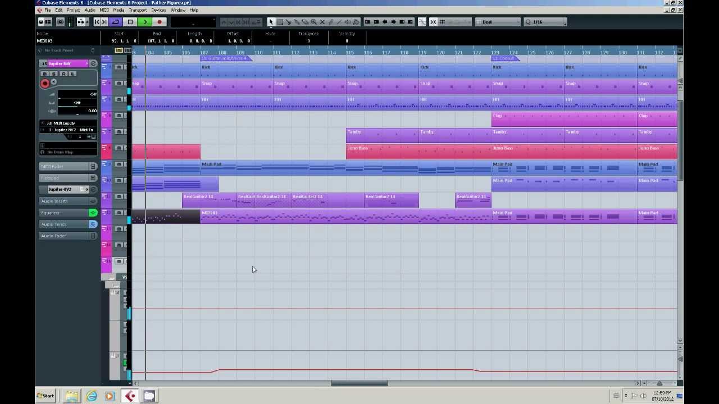719x404 pixels.
Task: Open the 1/16 quantize preset dropdown
Action: (545, 22)
